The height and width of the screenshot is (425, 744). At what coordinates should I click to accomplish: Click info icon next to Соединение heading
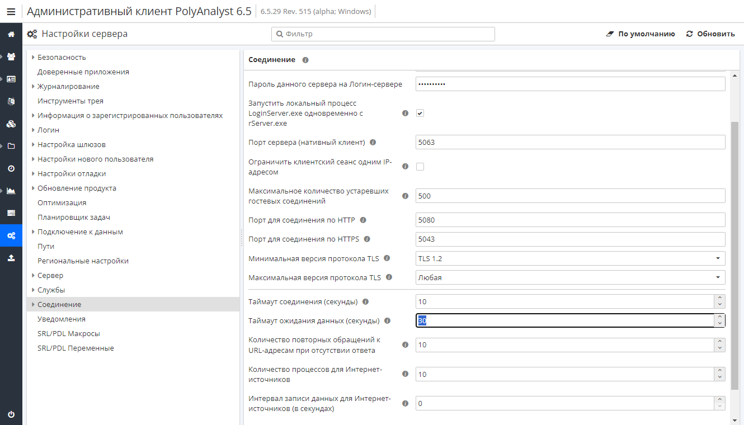305,60
